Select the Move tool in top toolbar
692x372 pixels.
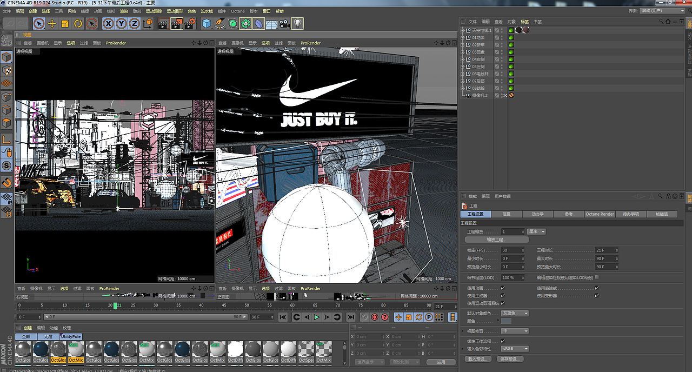tap(52, 23)
